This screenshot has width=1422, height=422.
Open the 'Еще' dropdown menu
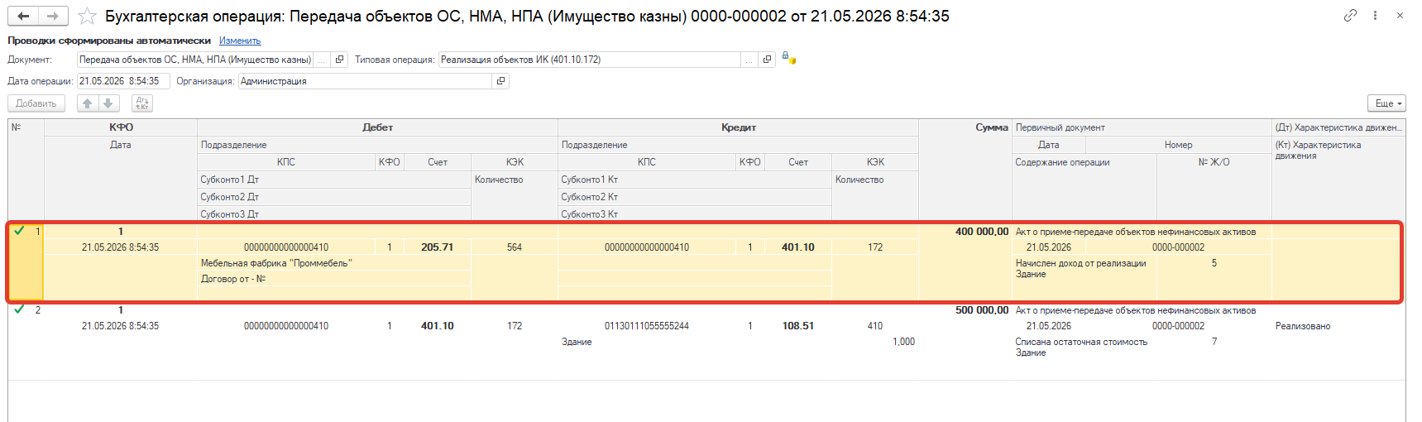coord(1386,103)
